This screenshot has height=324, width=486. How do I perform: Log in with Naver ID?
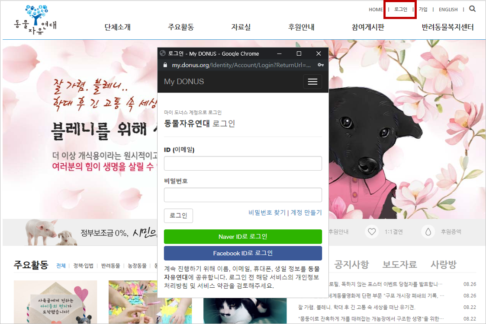click(x=243, y=236)
